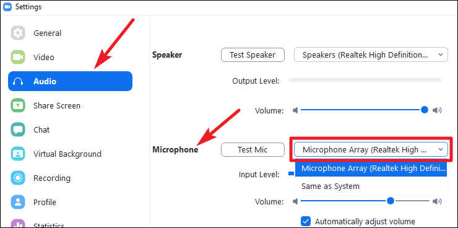Collapse the Microphone Array dropdown
Screen dimensions: 458x228
coord(371,150)
